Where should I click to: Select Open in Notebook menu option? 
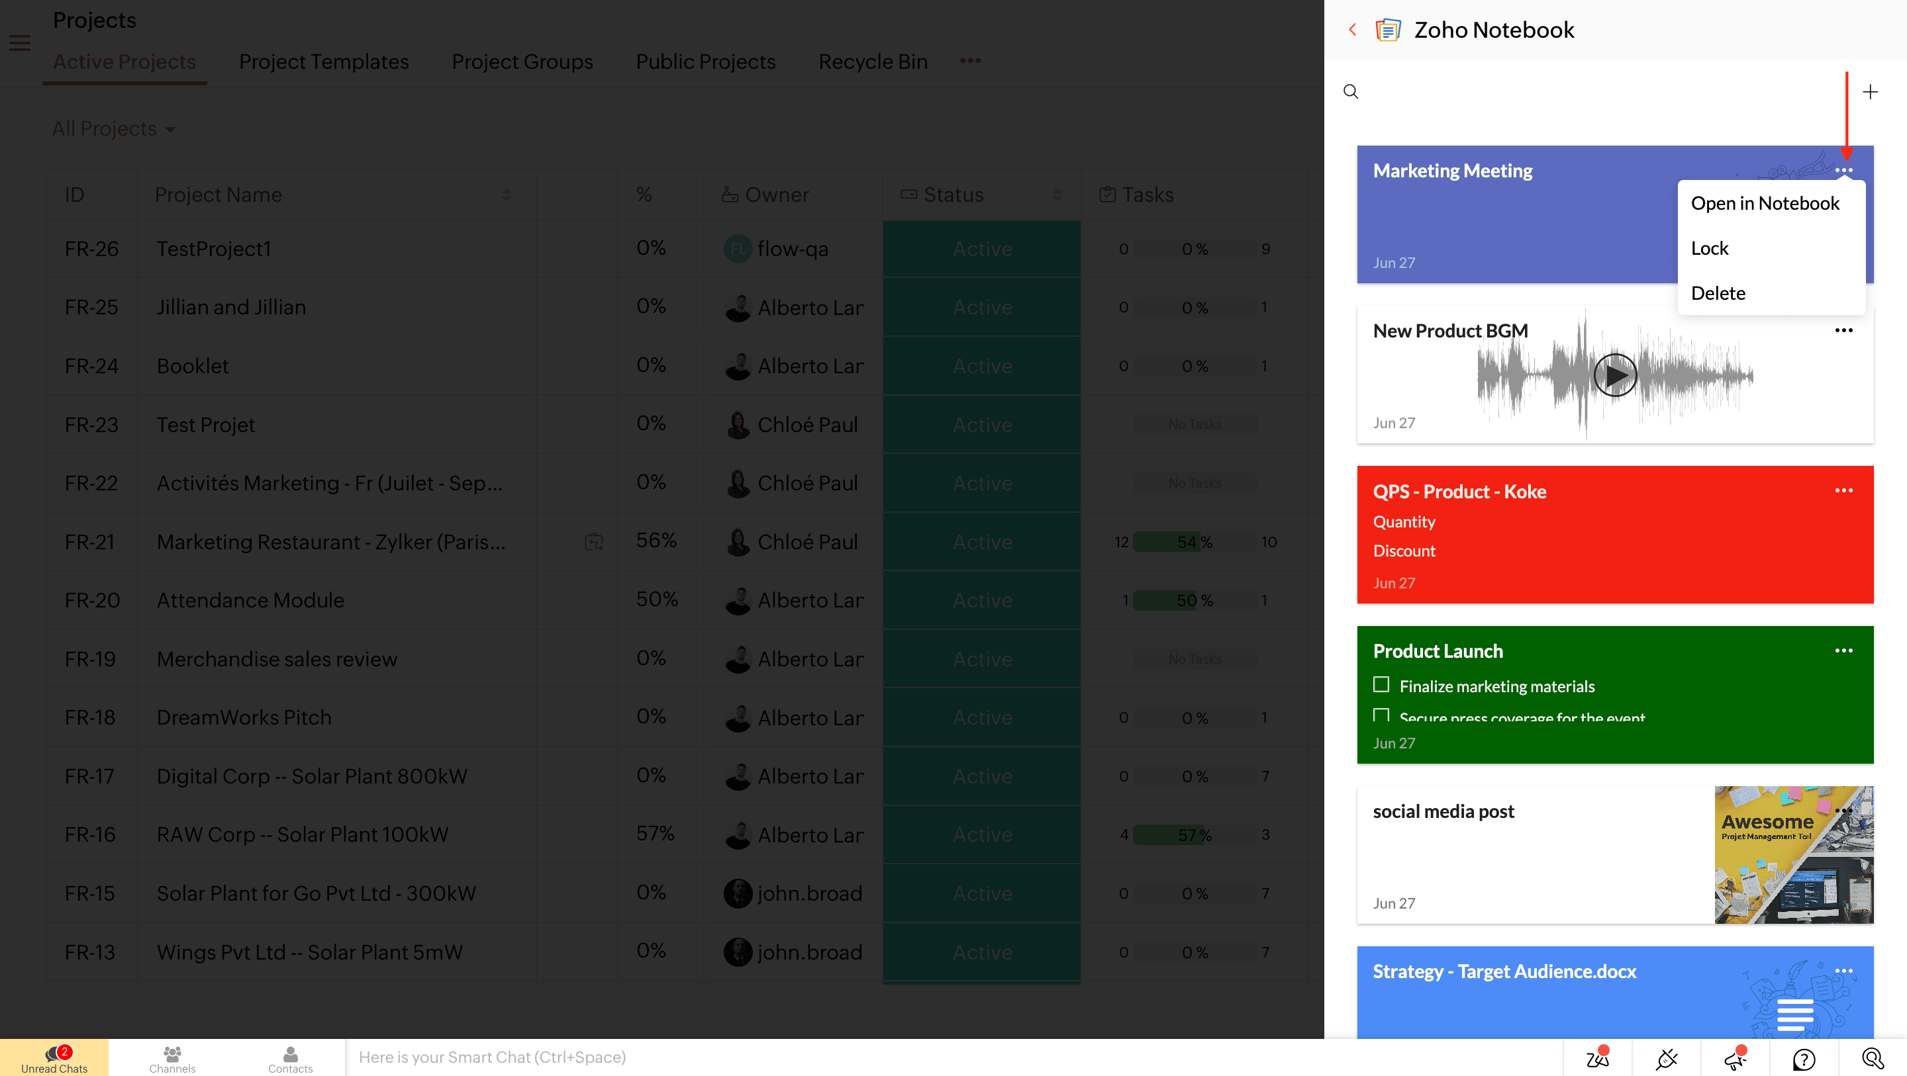click(x=1764, y=202)
